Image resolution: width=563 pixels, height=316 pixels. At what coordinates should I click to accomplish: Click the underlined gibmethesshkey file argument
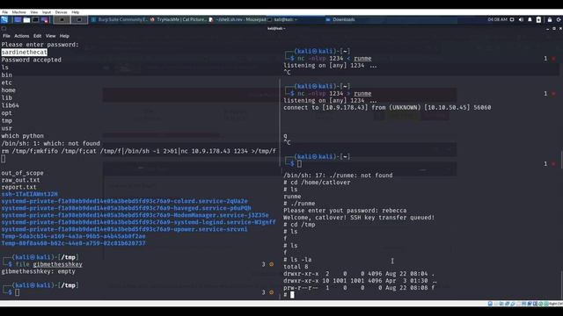pyautogui.click(x=57, y=264)
